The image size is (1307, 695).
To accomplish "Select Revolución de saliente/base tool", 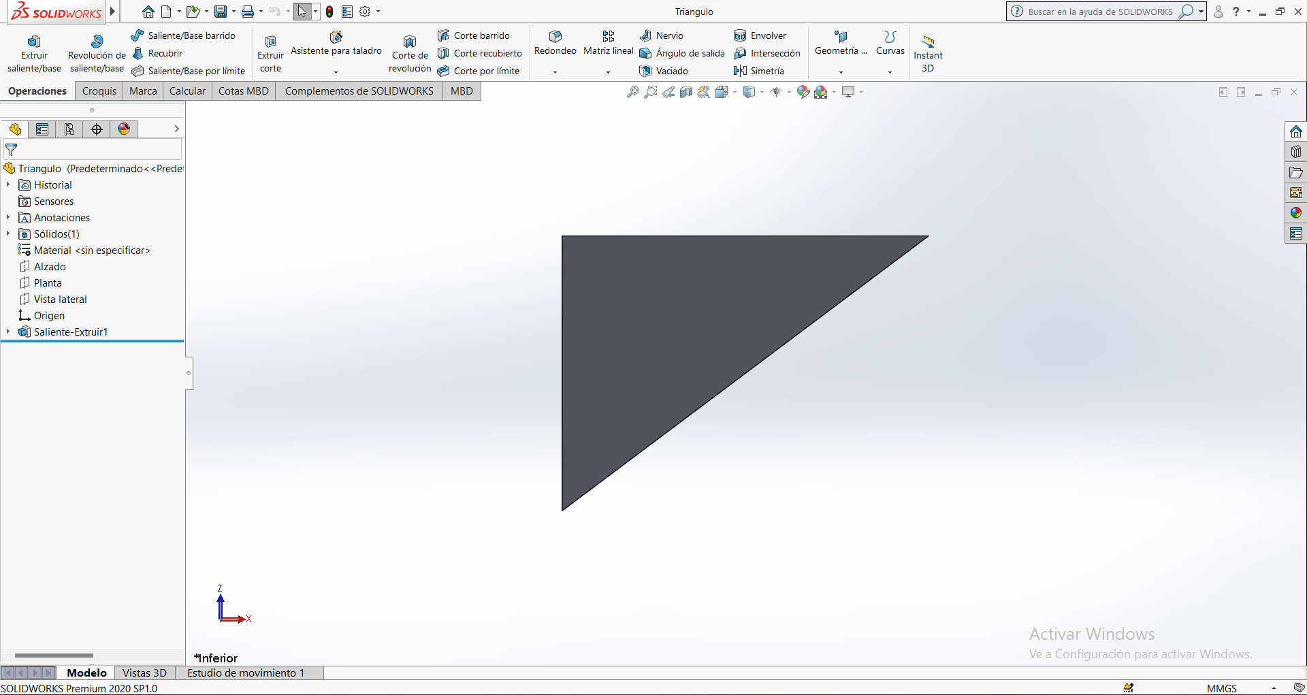I will click(97, 53).
